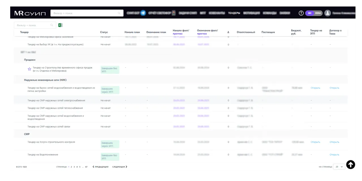Click the traffic light report icon

tap(174, 13)
